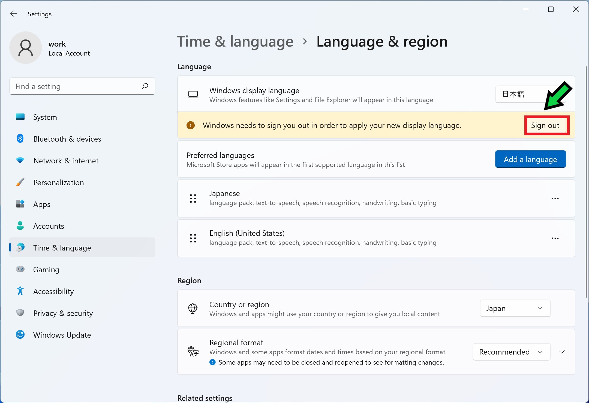Viewport: 589px width, 403px height.
Task: Click the Accounts person icon
Action: [20, 226]
